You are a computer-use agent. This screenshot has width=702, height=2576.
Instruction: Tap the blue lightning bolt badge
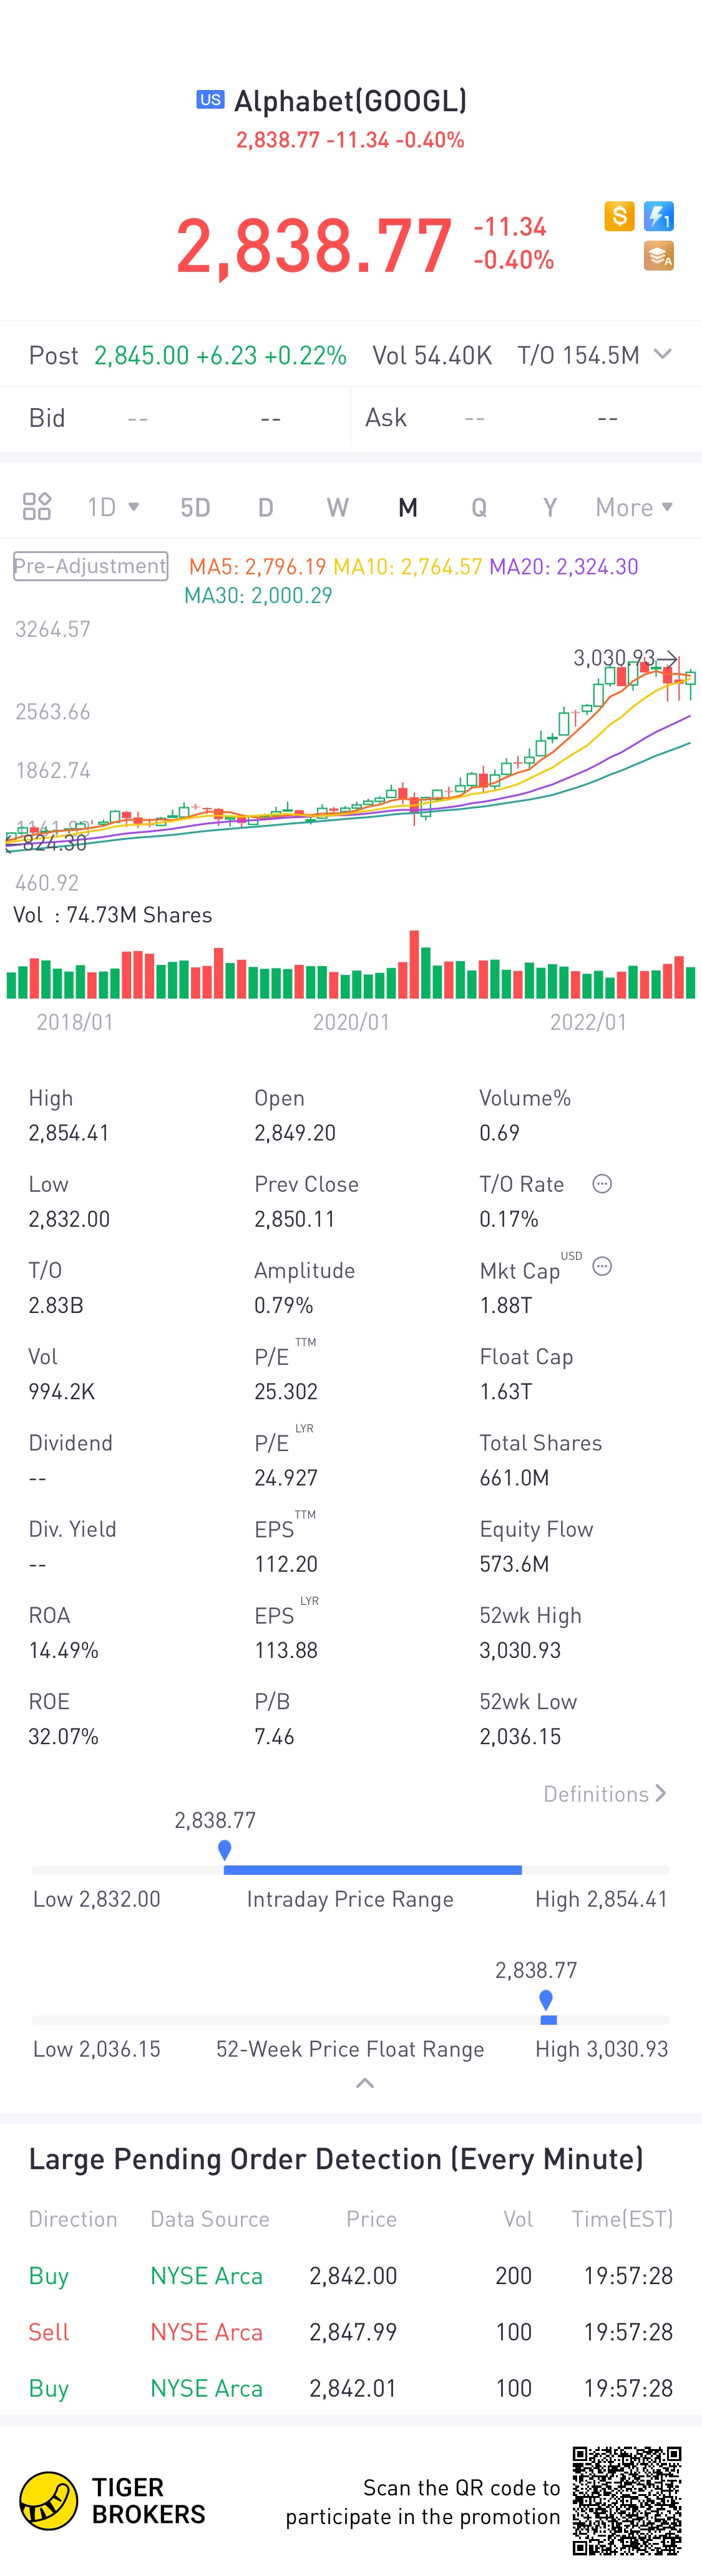[658, 216]
